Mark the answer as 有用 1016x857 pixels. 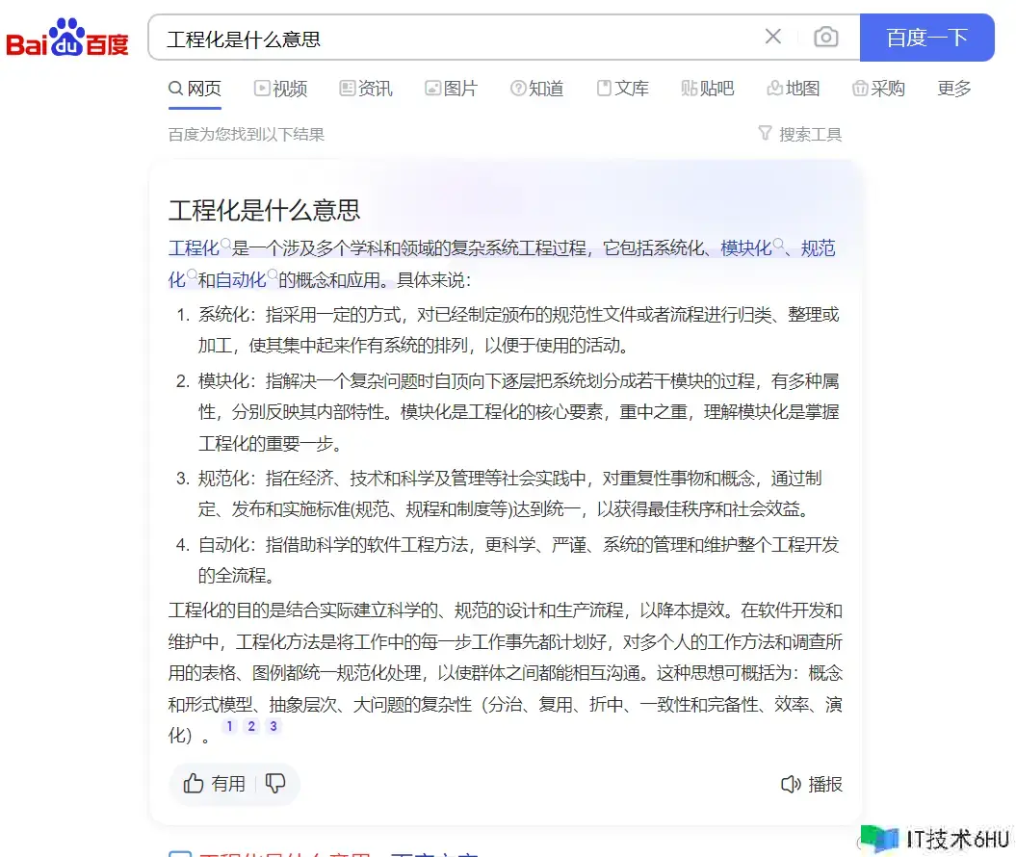tap(215, 784)
